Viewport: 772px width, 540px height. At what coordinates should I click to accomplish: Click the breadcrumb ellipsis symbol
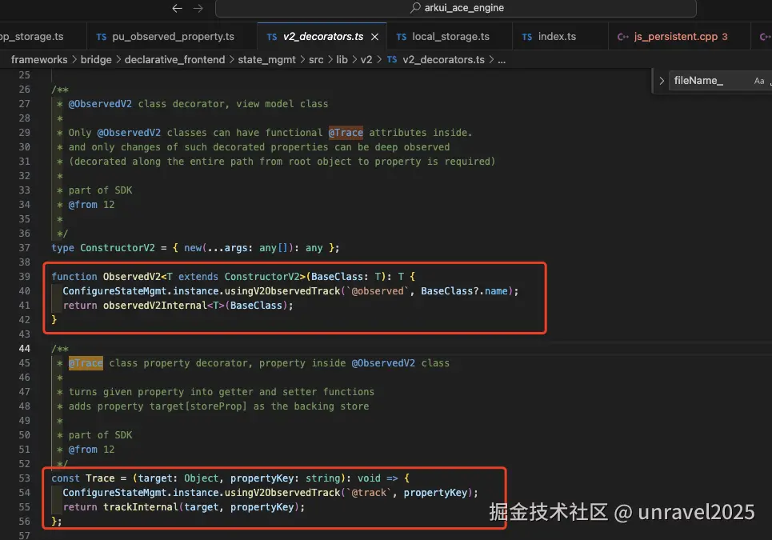pos(502,60)
